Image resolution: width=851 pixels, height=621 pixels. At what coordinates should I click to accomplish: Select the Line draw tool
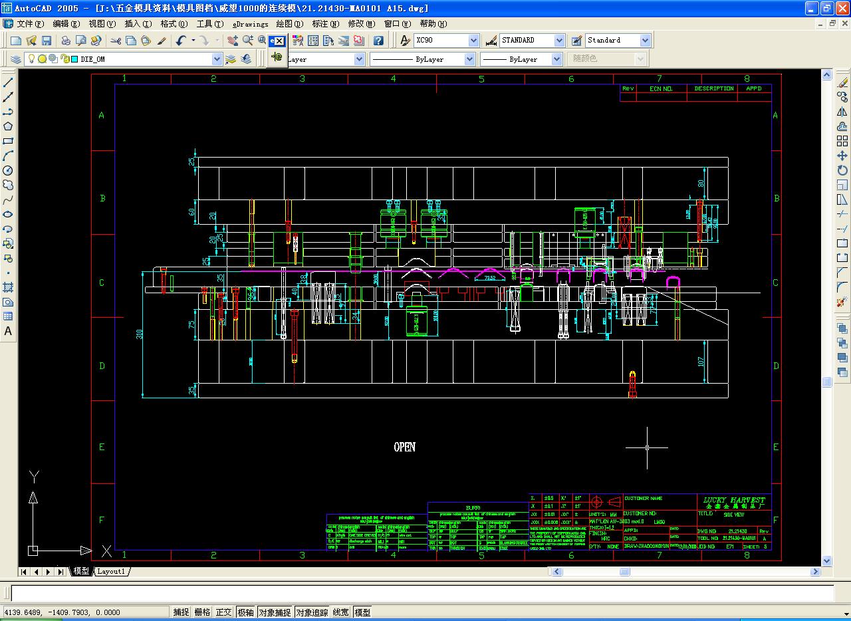[x=8, y=82]
